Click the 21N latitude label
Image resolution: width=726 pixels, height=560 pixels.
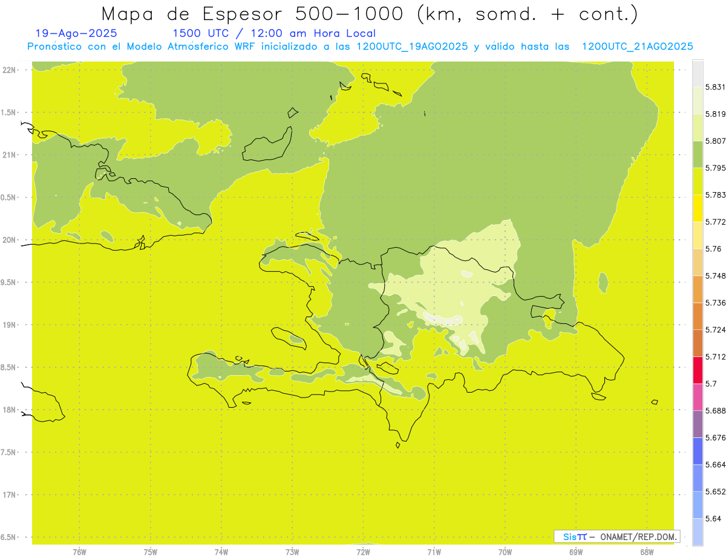coord(9,155)
